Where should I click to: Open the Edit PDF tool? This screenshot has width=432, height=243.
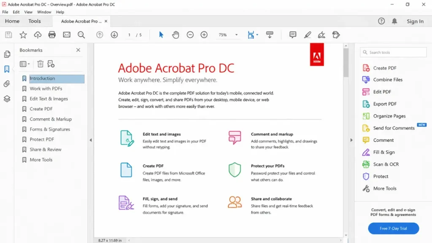click(x=377, y=92)
